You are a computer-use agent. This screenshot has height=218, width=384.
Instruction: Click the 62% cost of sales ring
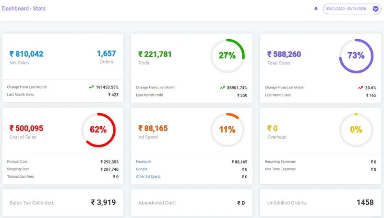pyautogui.click(x=98, y=130)
